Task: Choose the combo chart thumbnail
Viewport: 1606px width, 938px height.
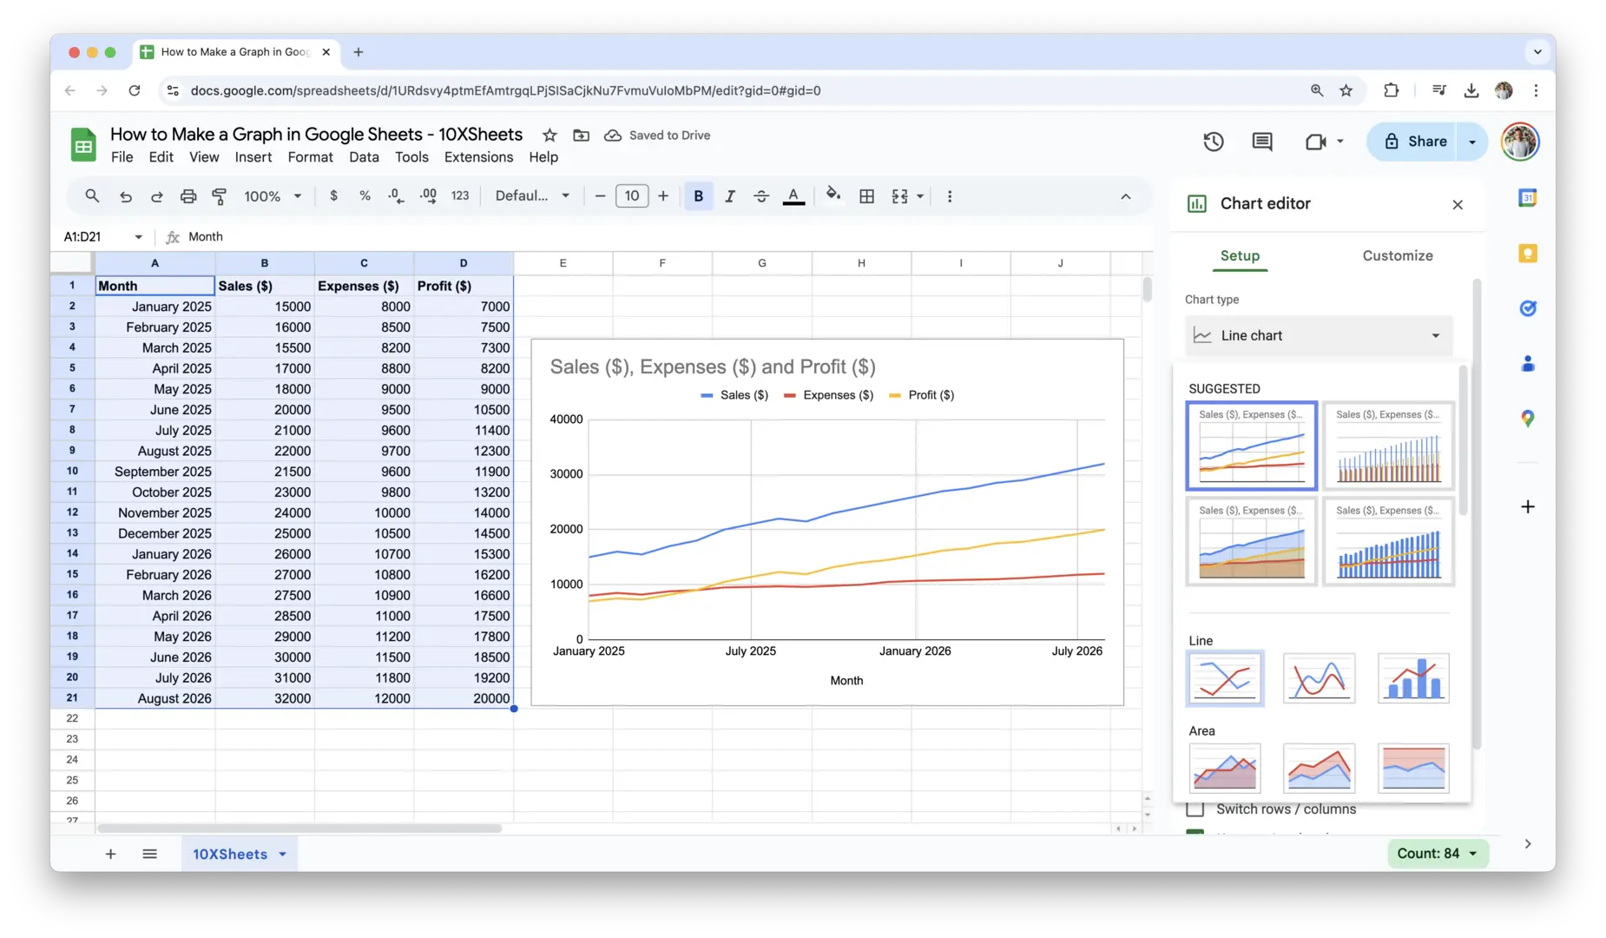Action: pos(1413,678)
